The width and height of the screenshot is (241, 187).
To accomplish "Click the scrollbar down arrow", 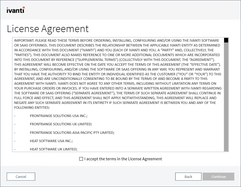I will pos(226,150).
